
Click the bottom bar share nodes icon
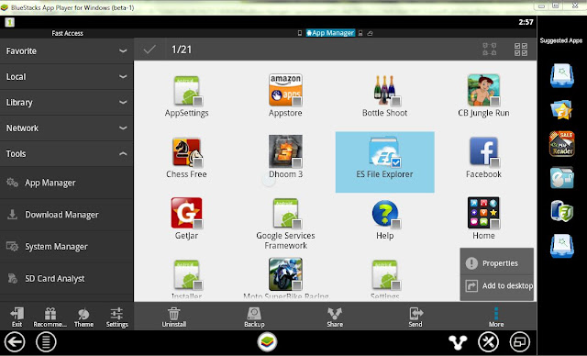coord(458,342)
